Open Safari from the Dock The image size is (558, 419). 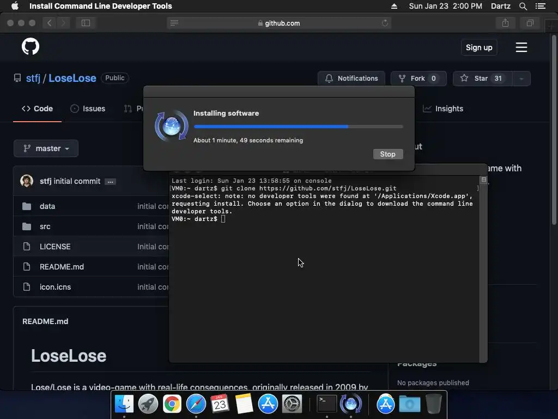[196, 404]
